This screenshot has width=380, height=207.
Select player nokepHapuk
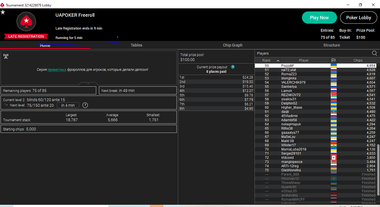click(315, 124)
